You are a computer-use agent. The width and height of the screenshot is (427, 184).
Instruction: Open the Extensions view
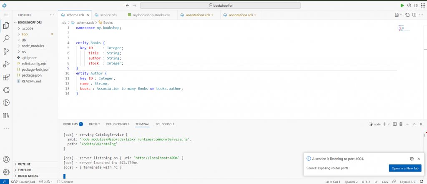coord(6,77)
